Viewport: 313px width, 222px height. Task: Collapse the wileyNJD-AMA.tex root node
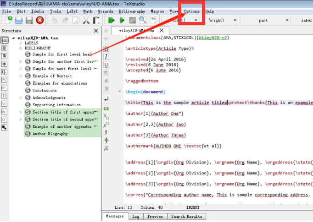pyautogui.click(x=13, y=38)
